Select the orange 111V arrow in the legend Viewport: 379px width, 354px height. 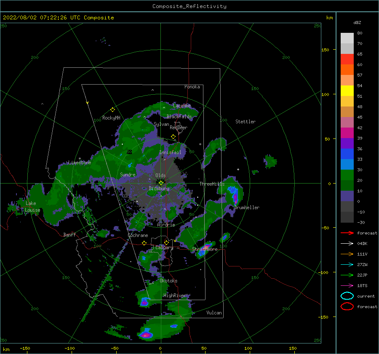(x=347, y=254)
